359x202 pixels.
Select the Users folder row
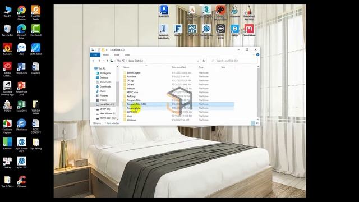click(178, 116)
